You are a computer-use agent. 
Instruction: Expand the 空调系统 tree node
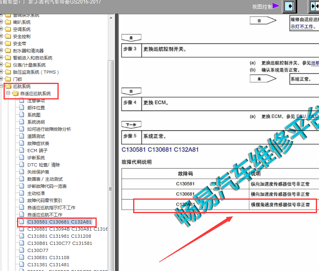(1, 29)
